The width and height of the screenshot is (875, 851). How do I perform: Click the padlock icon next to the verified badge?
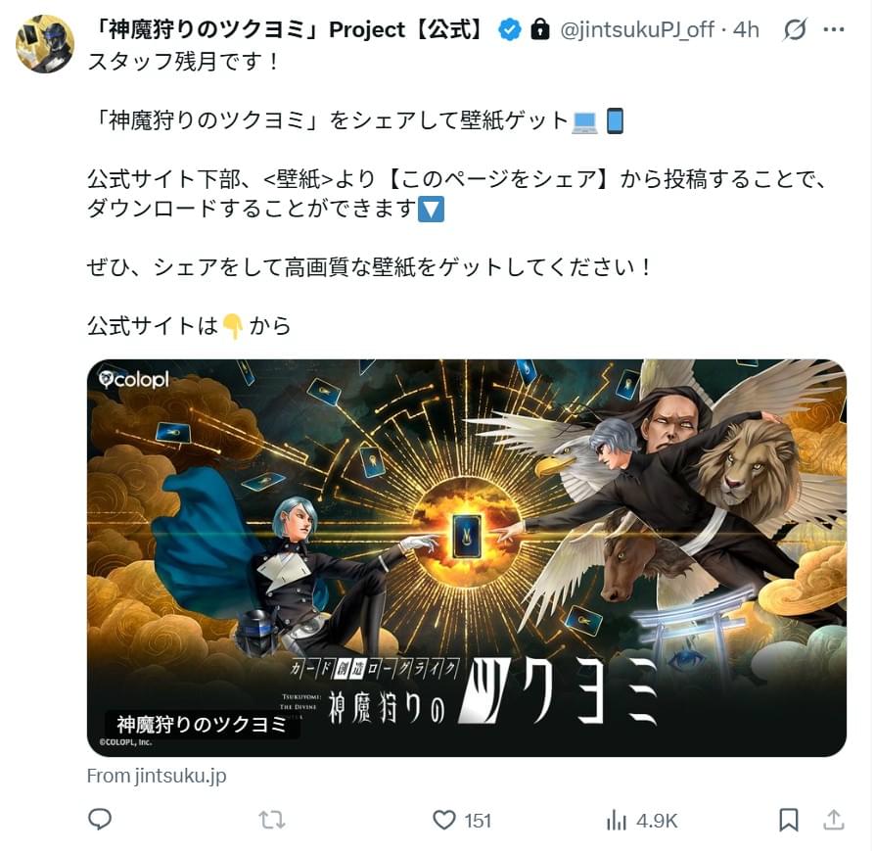click(x=539, y=29)
